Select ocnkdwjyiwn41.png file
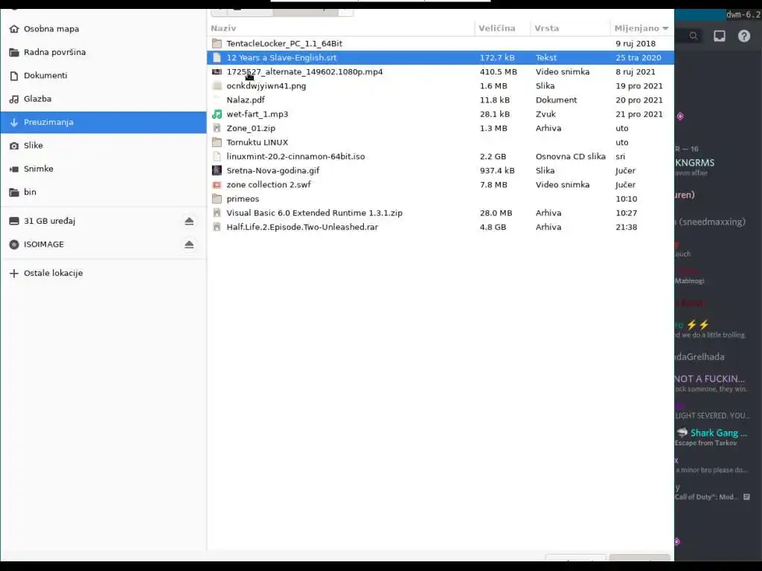The height and width of the screenshot is (571, 762). click(441, 86)
